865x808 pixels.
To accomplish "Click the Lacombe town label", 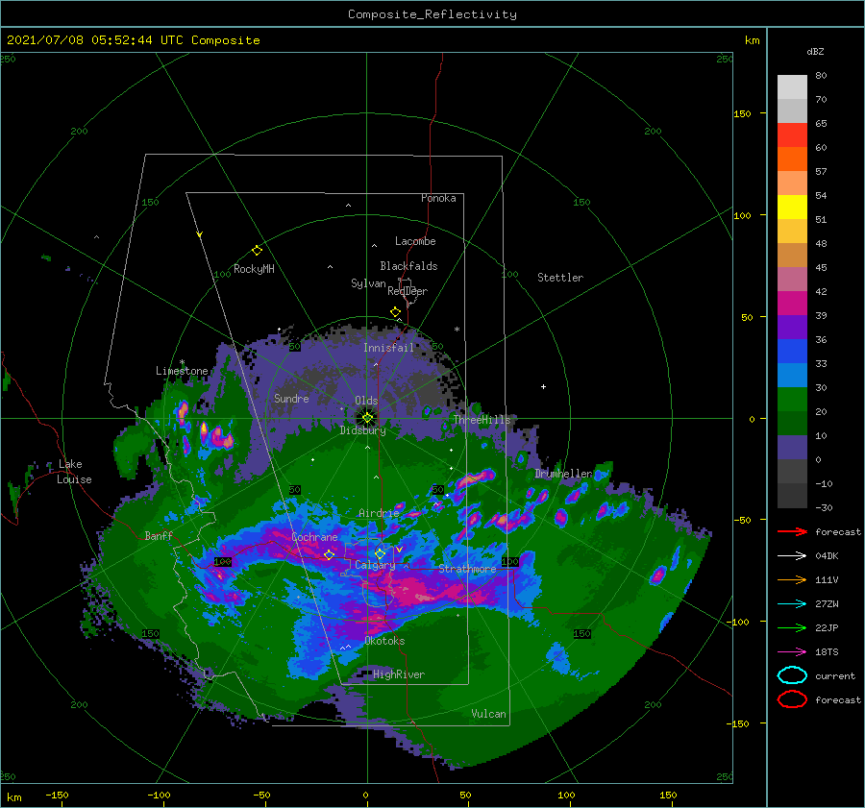I will [415, 241].
